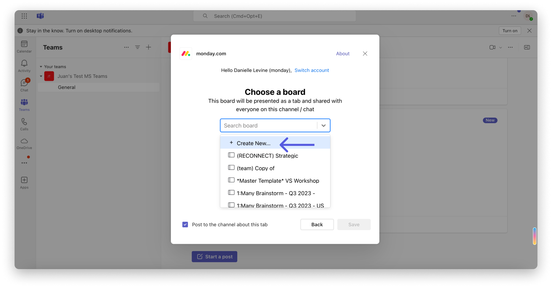
Task: Click Turn on notifications button
Action: coord(510,31)
